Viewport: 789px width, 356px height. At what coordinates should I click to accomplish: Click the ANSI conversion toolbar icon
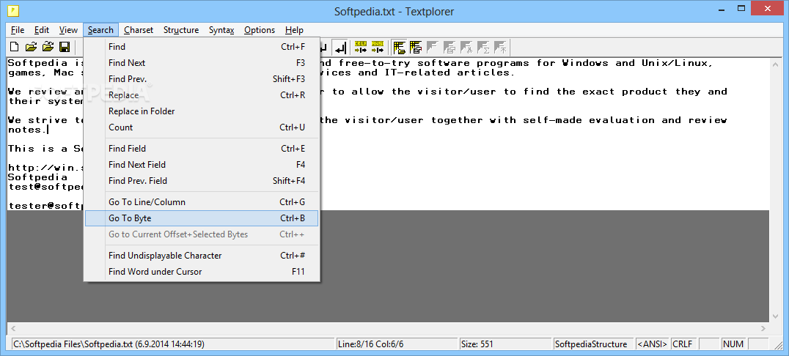tap(378, 48)
